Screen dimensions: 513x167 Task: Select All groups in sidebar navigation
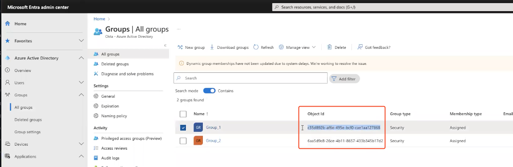pos(24,107)
